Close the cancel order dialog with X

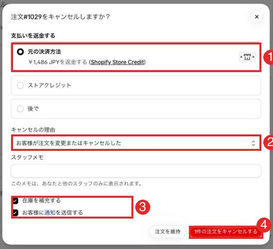257,17
